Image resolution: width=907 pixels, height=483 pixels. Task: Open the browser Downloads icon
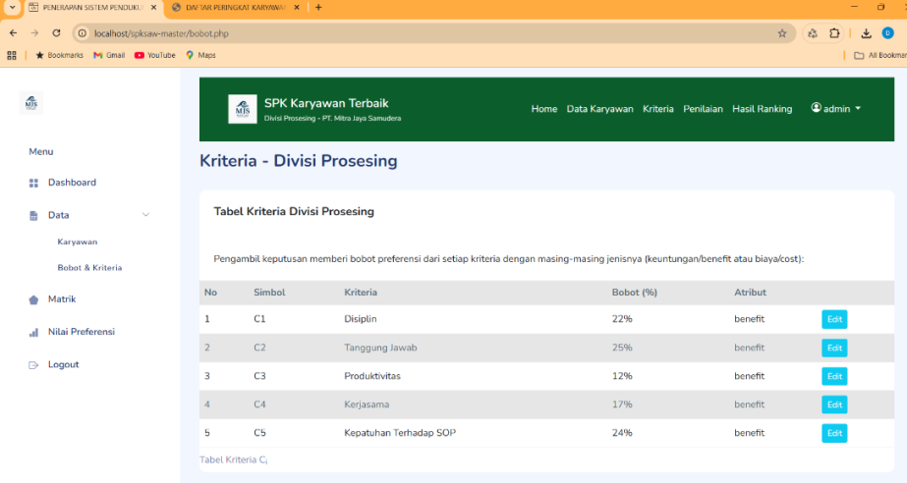tap(866, 32)
